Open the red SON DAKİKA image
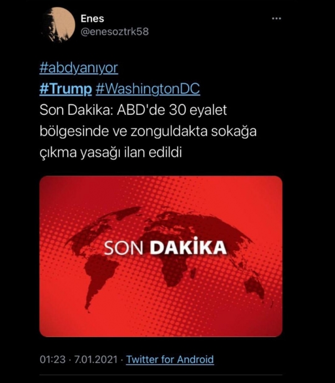Screen dimensions: 335x383 161,256
